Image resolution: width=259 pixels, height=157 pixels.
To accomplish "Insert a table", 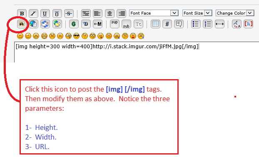I will pos(155,24).
